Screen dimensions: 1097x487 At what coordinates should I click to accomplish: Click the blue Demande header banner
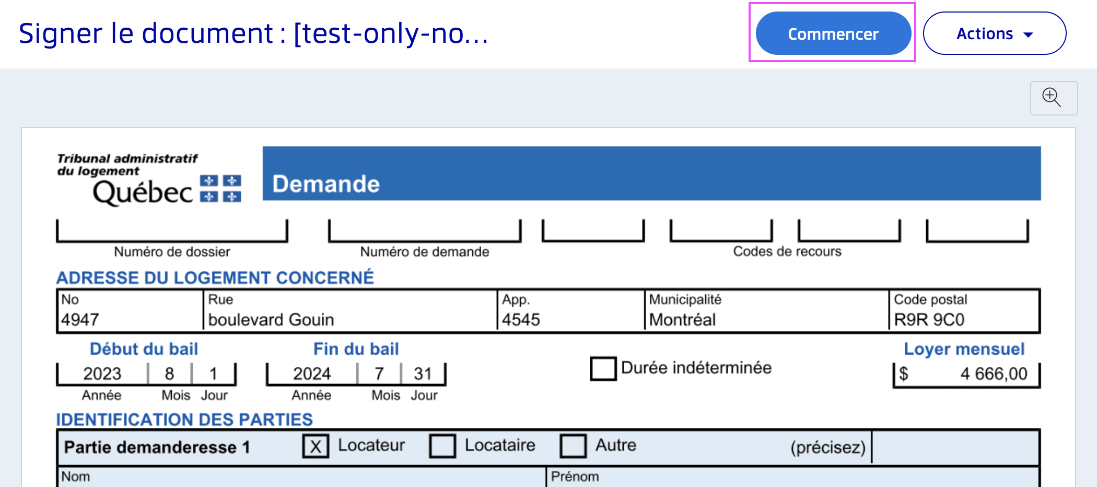coord(651,174)
